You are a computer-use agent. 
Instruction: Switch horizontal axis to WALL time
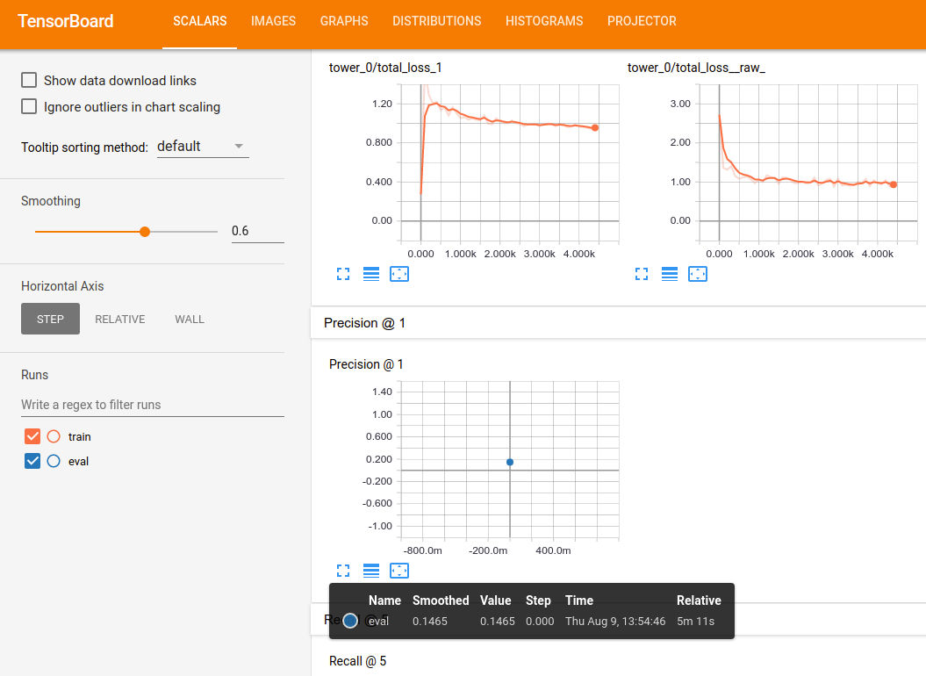[189, 319]
